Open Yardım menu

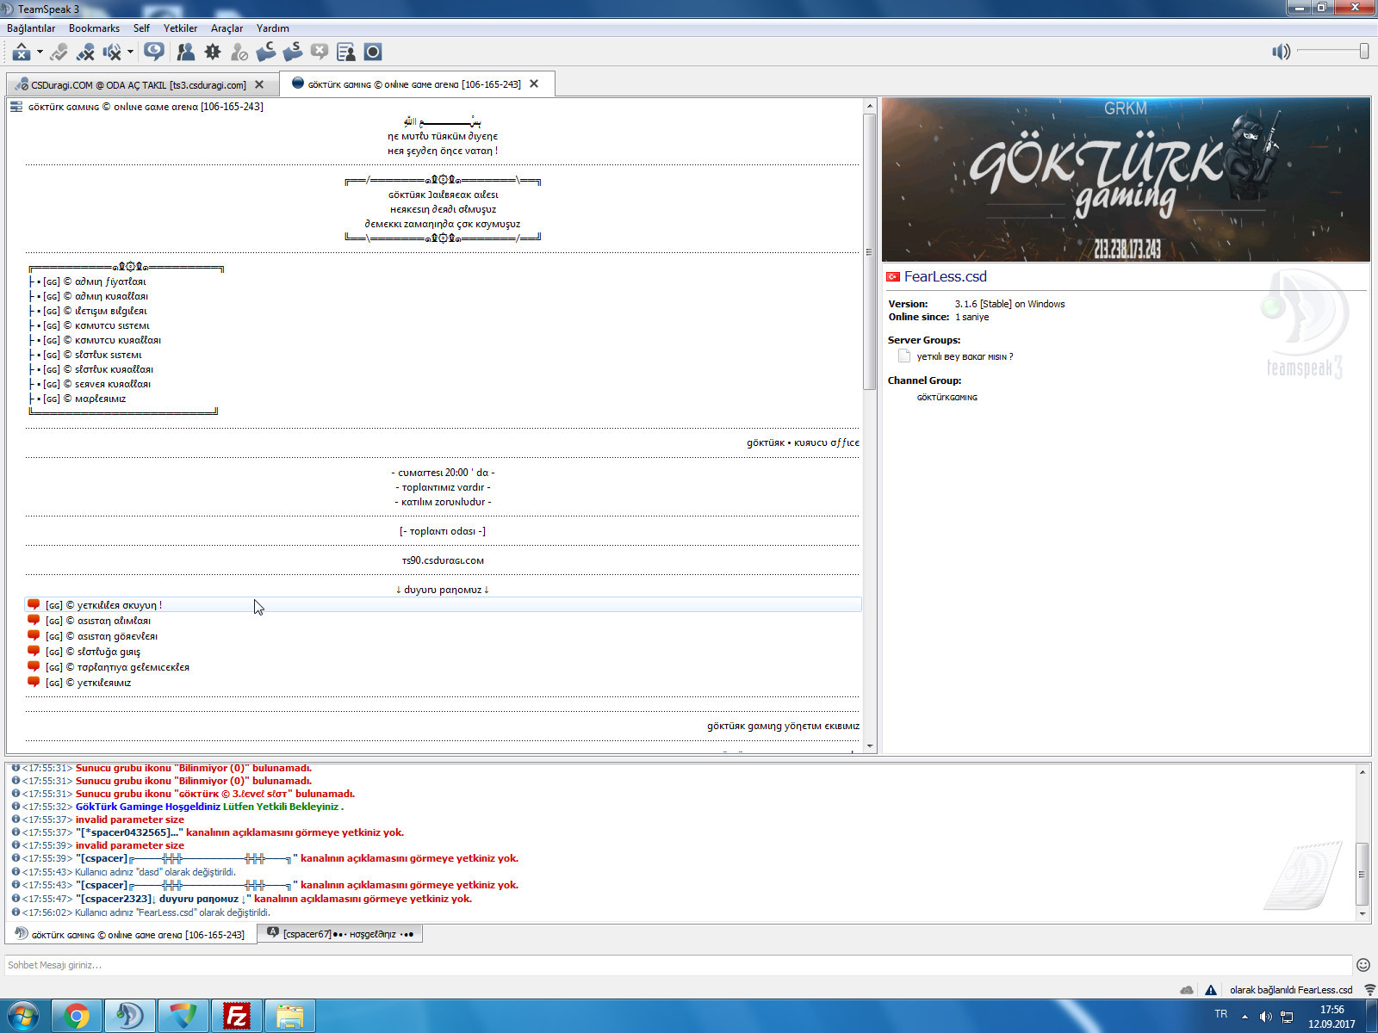pyautogui.click(x=272, y=28)
